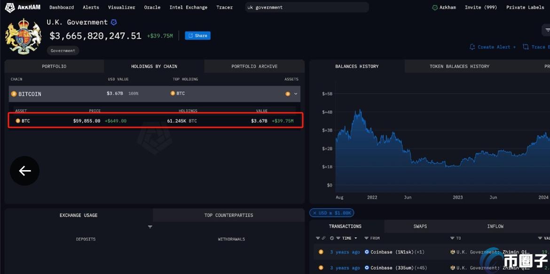Click the U.K. Government crest in the first transaction row
Image resolution: width=550 pixels, height=274 pixels.
(453, 252)
